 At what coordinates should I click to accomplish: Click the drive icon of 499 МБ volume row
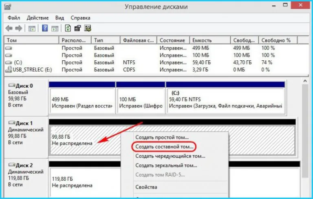[9, 48]
